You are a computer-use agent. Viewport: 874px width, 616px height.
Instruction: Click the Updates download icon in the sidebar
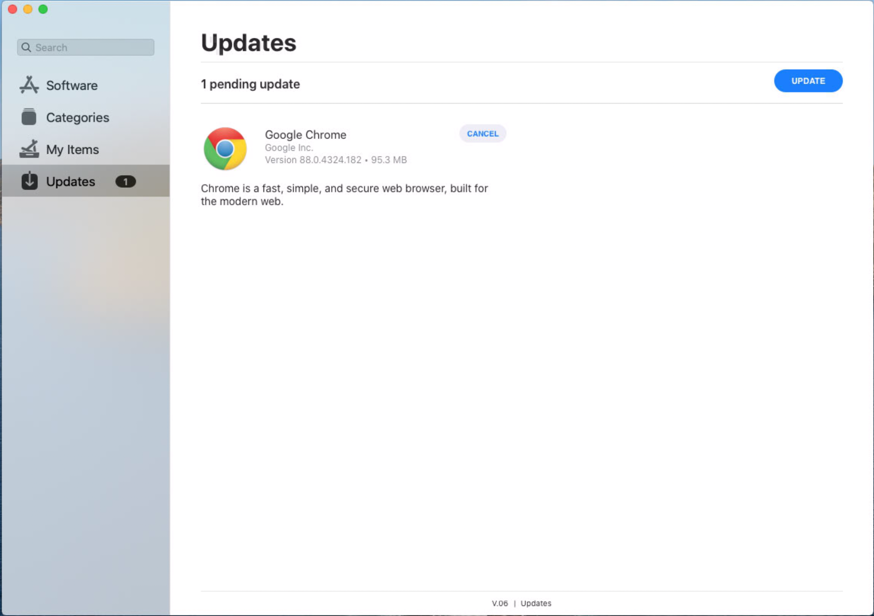pyautogui.click(x=29, y=181)
